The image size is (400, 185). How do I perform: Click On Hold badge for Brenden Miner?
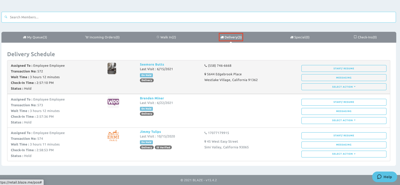click(146, 109)
